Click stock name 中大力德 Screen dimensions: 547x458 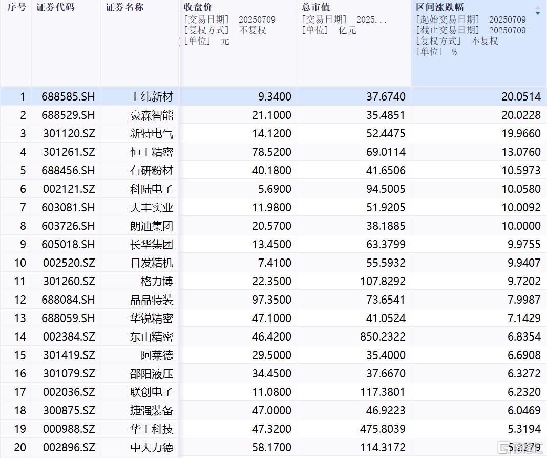(x=152, y=448)
